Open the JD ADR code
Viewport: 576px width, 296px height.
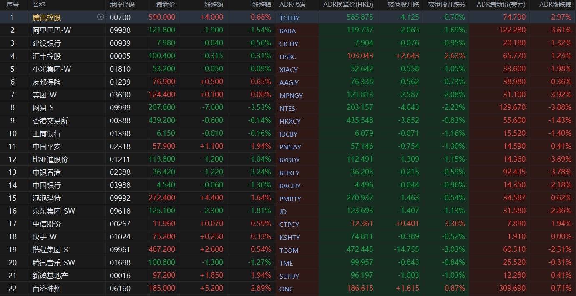point(283,211)
